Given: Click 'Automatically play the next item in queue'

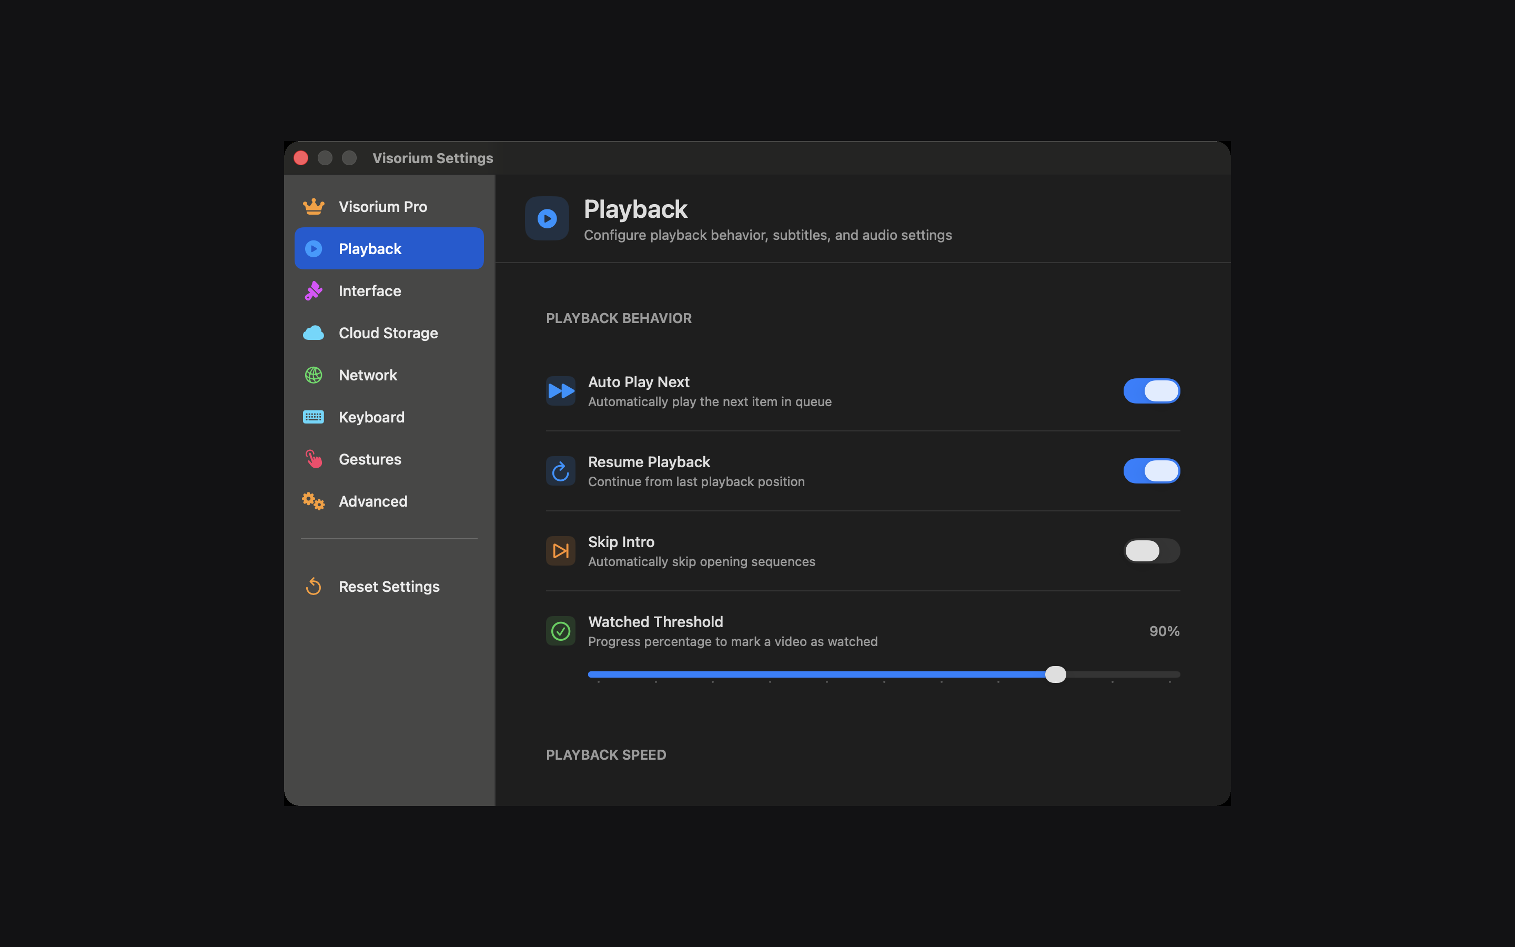Looking at the screenshot, I should point(710,402).
